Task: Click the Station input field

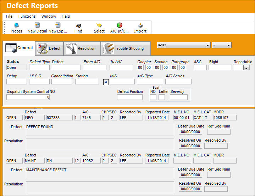Action: click(87, 82)
